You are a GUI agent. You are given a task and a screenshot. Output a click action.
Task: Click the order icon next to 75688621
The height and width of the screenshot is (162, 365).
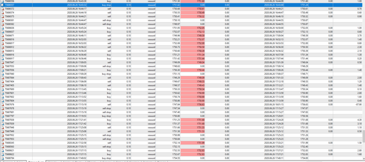click(x=2, y=151)
